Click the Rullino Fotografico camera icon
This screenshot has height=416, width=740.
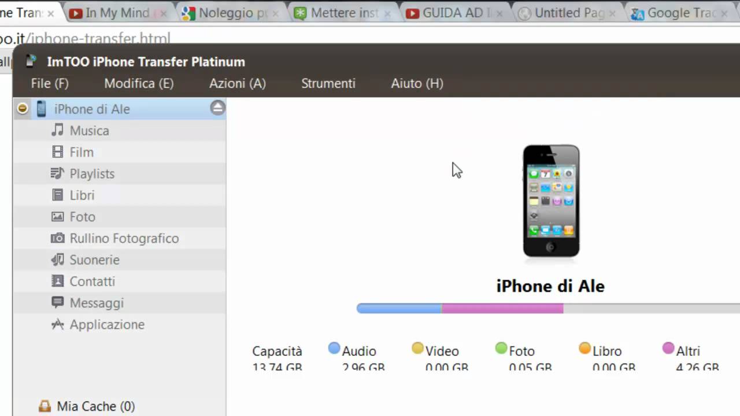pos(57,238)
